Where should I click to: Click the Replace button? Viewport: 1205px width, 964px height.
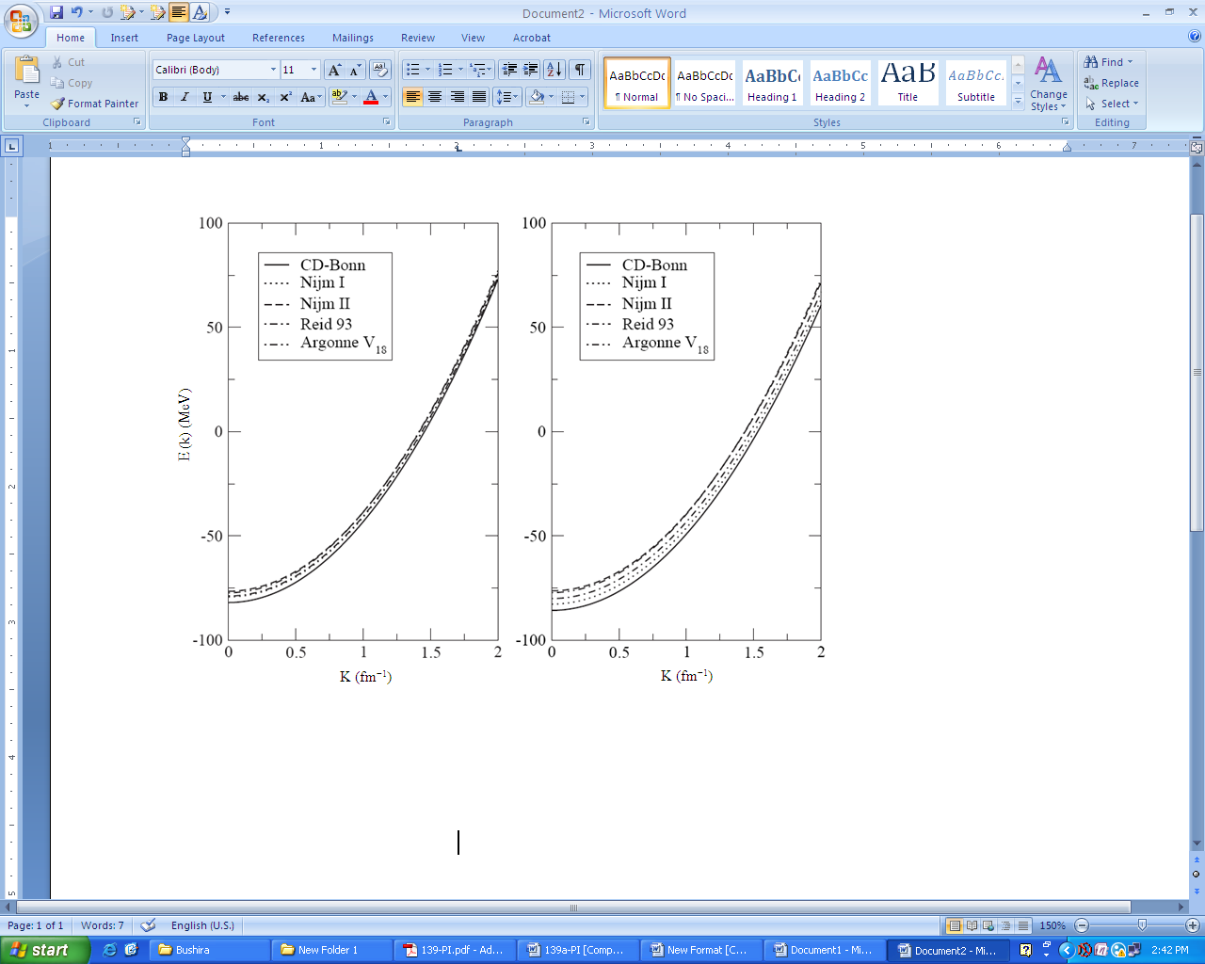[1112, 83]
